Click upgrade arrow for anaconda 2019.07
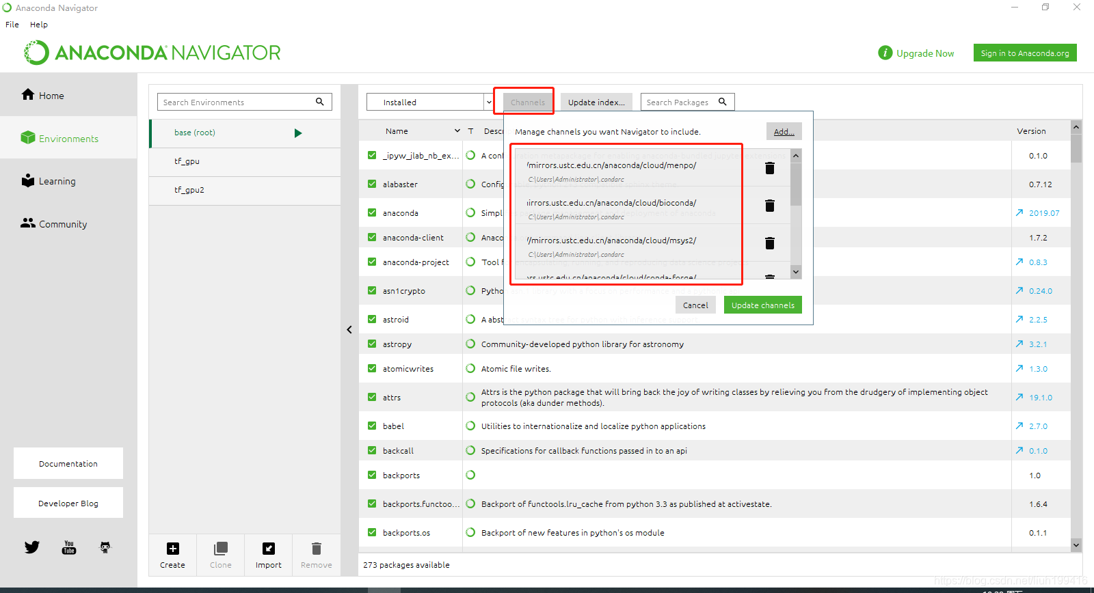1094x593 pixels. (1019, 213)
